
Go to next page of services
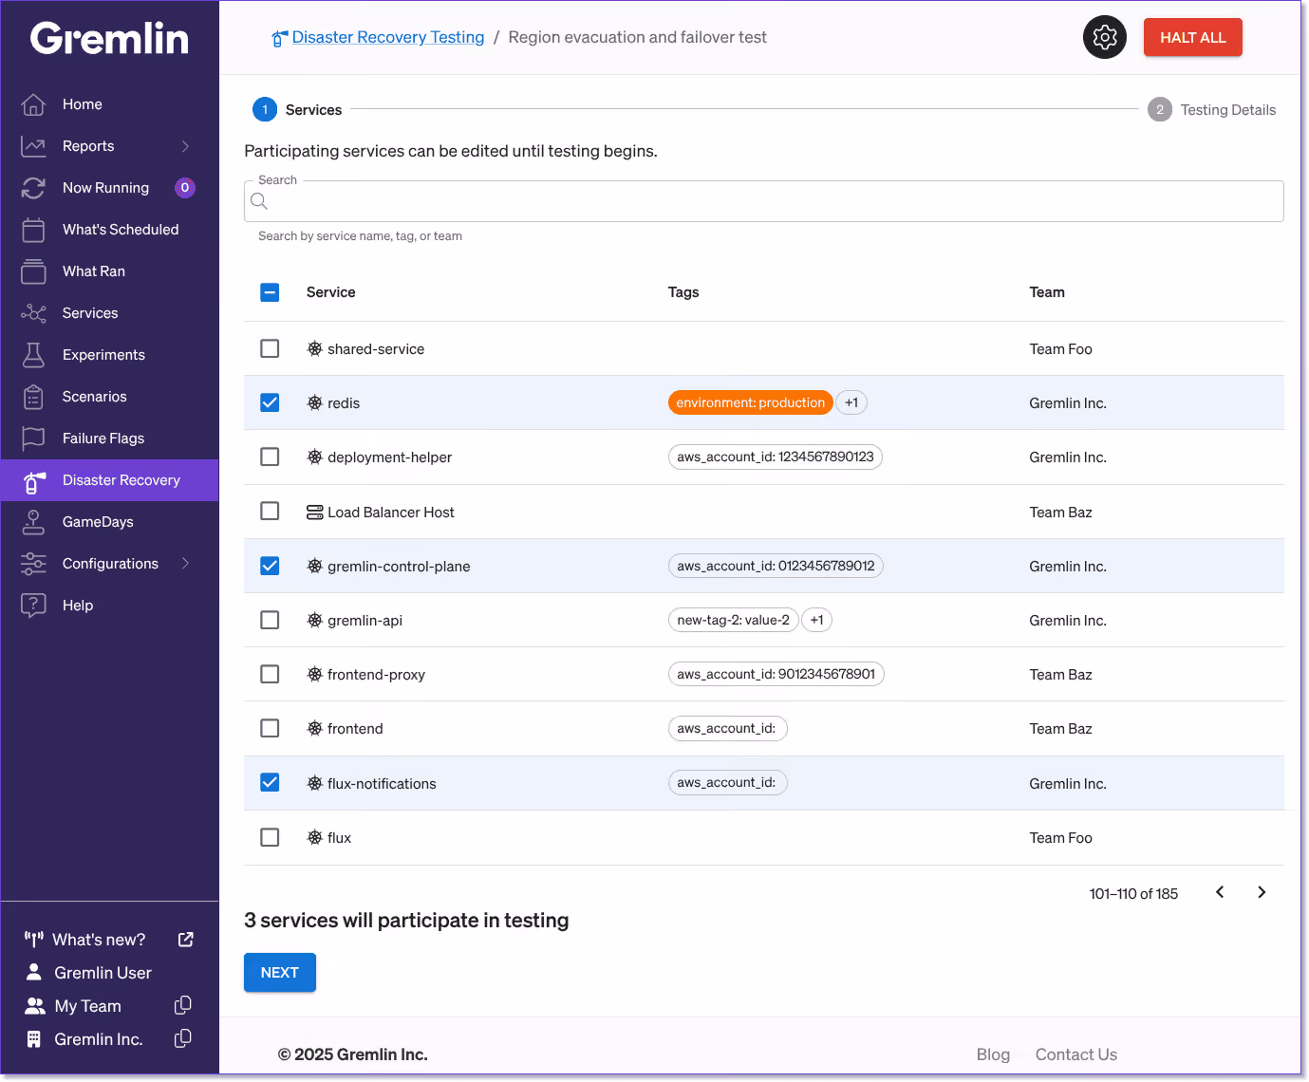coord(1262,892)
